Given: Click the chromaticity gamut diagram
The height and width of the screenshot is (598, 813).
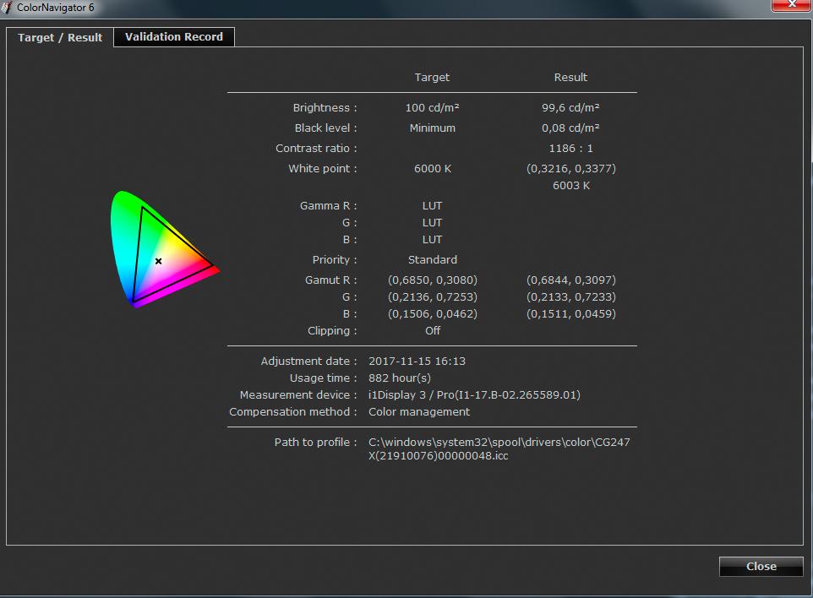Looking at the screenshot, I should [165, 249].
